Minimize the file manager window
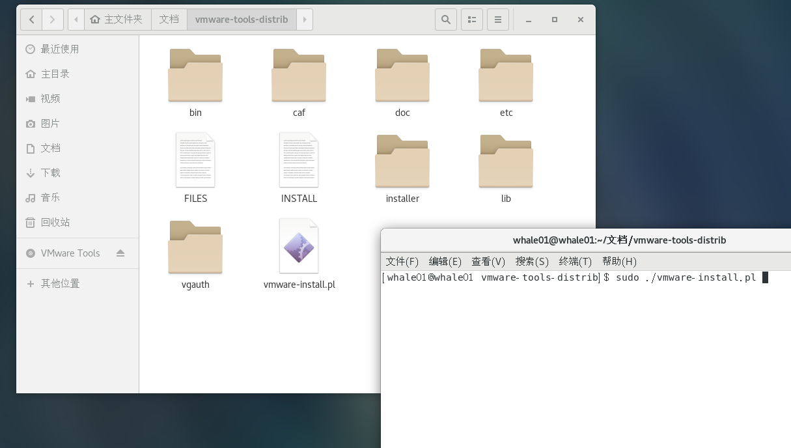 (529, 20)
